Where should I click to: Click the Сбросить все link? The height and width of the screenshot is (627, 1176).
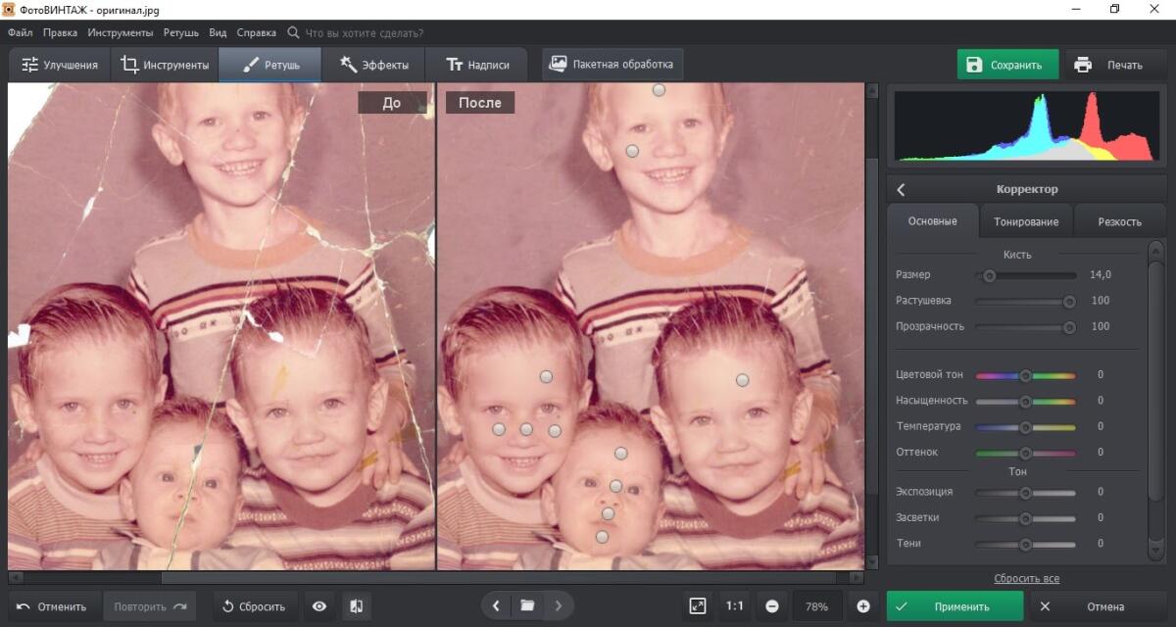(1026, 578)
